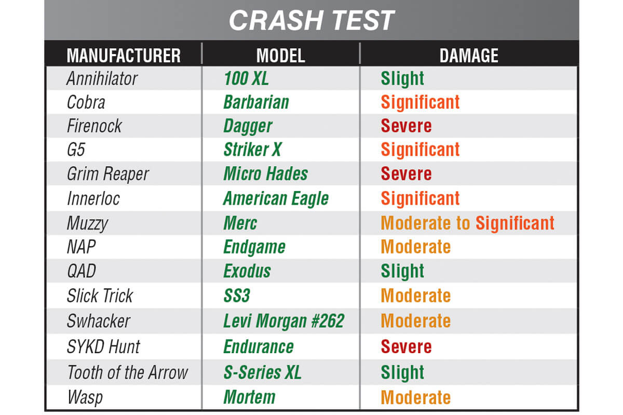The height and width of the screenshot is (415, 623).
Task: Click the Mortem model name
Action: coord(249,398)
